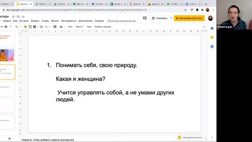Close the Заметки browser tab
252x142 pixels.
tap(50, 4)
